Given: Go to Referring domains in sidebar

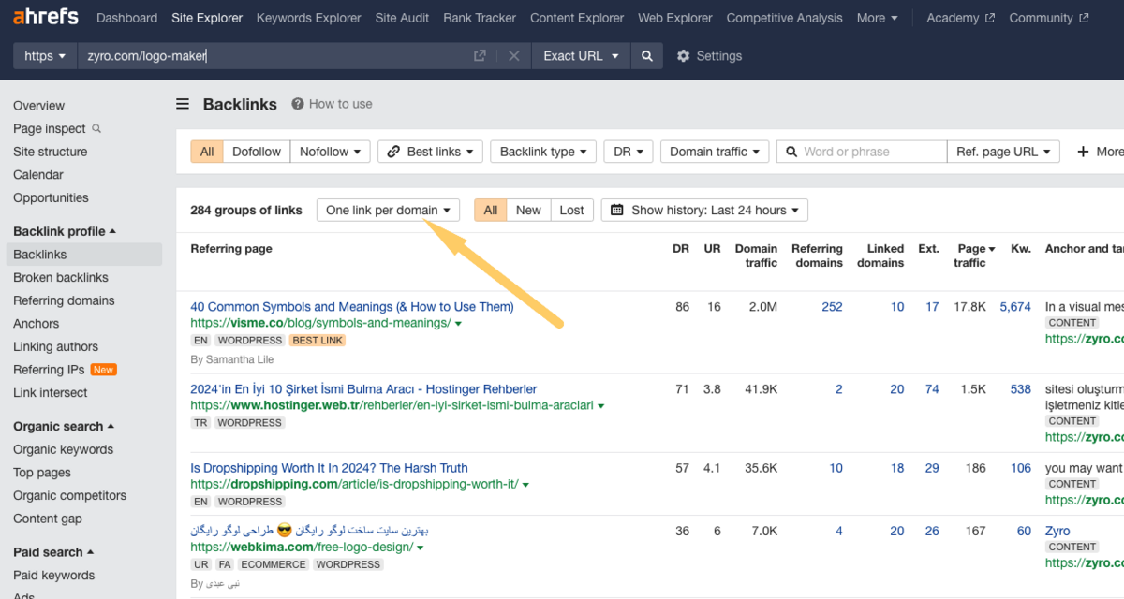Looking at the screenshot, I should click(x=64, y=300).
